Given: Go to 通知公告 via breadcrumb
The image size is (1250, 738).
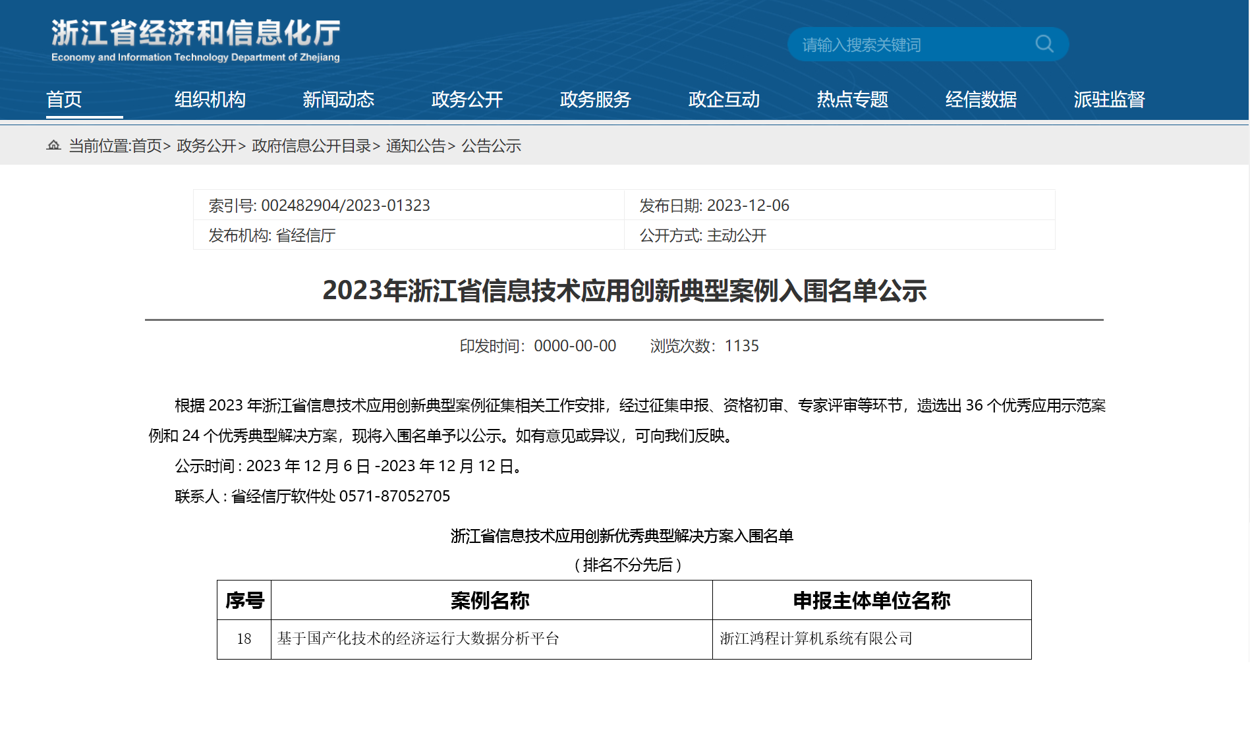Looking at the screenshot, I should [416, 146].
